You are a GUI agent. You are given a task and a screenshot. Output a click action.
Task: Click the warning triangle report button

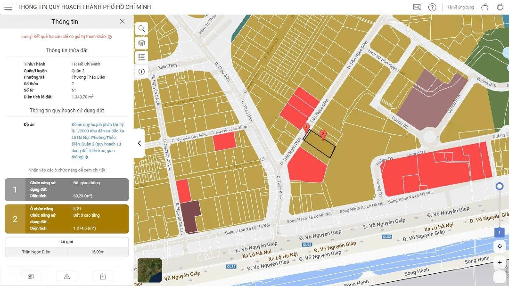tap(67, 277)
